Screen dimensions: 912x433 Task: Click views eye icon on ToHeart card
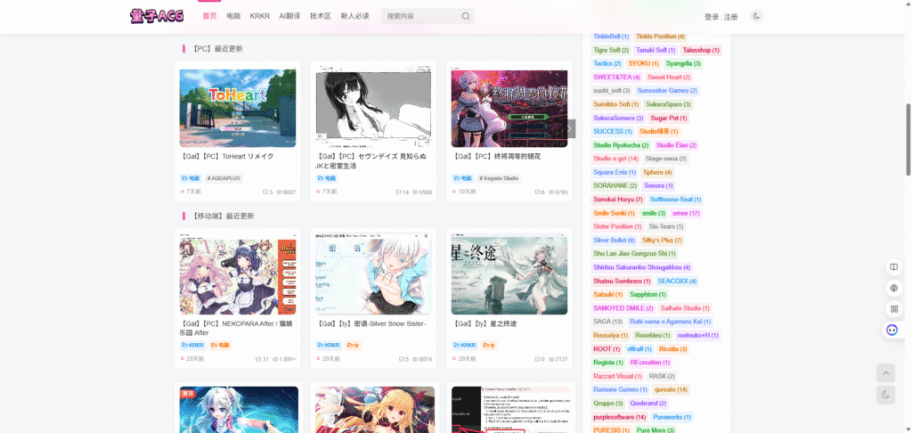(x=279, y=192)
